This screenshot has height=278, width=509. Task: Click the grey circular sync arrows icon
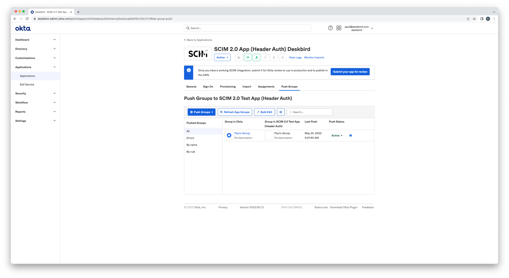click(265, 58)
